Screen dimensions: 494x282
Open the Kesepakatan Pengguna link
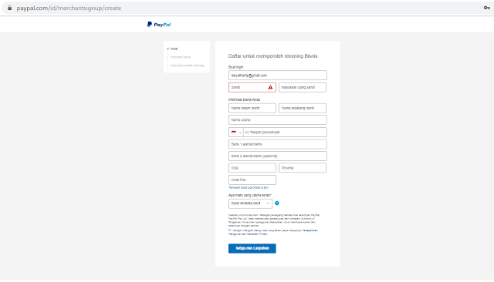click(x=310, y=230)
